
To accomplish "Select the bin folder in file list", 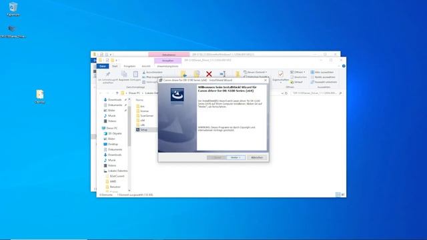I will [x=141, y=107].
